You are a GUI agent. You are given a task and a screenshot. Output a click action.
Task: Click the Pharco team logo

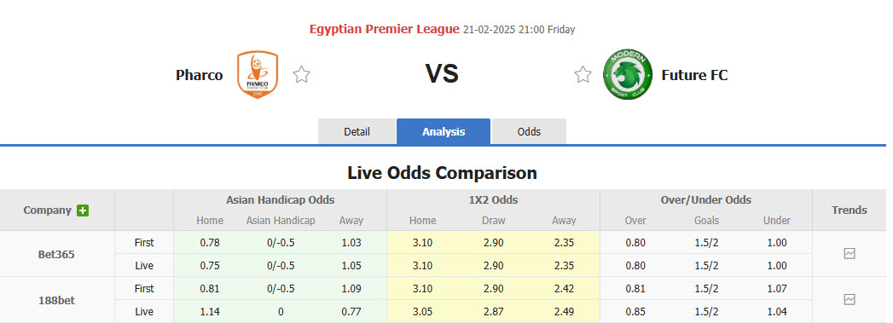tap(258, 74)
